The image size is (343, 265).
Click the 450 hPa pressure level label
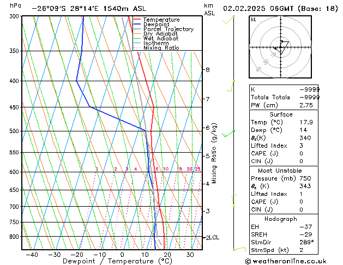tap(14, 107)
